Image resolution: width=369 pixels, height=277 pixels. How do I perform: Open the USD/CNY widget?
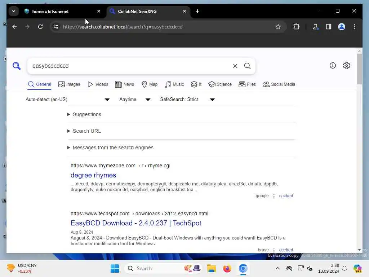click(x=22, y=268)
